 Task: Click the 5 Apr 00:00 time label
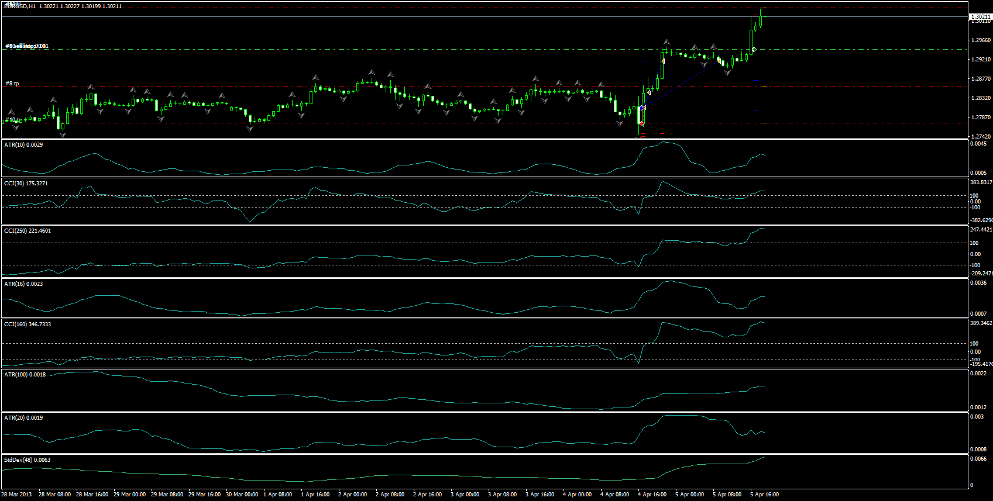coord(690,495)
